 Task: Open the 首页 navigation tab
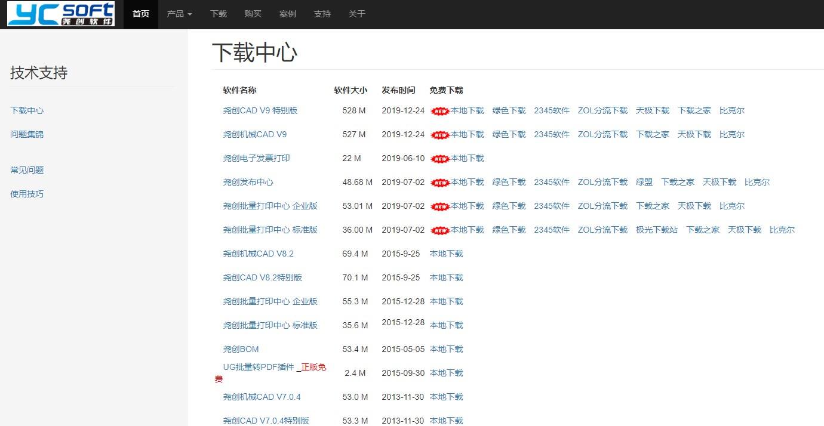click(x=141, y=14)
